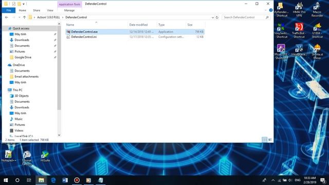
Task: Open the volume control in tray
Action: (x=290, y=180)
